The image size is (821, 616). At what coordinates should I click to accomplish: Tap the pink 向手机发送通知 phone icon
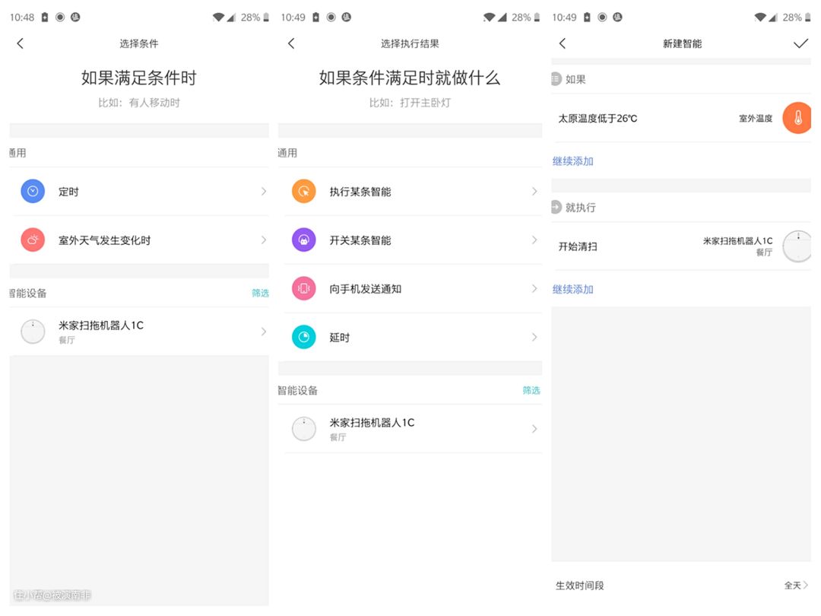click(304, 289)
